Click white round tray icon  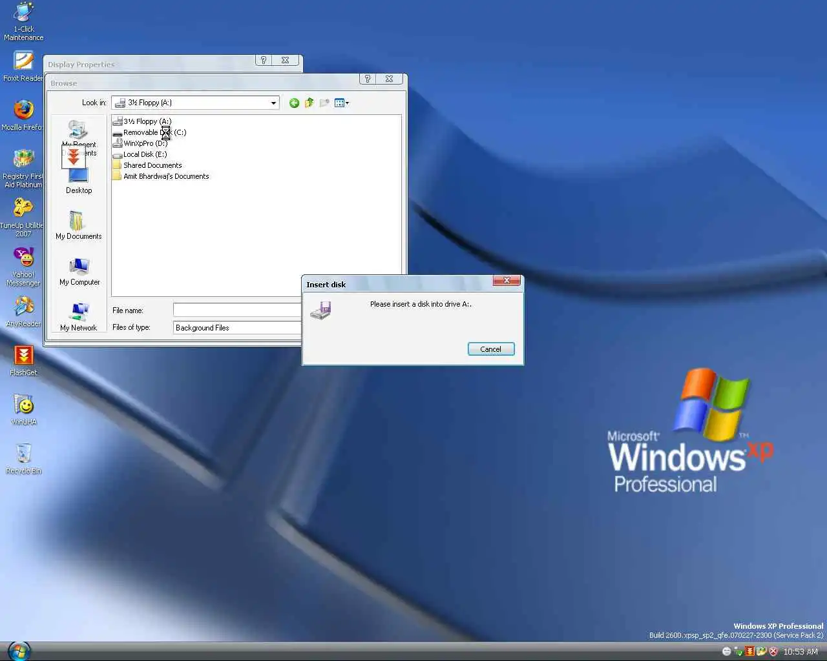pyautogui.click(x=727, y=652)
